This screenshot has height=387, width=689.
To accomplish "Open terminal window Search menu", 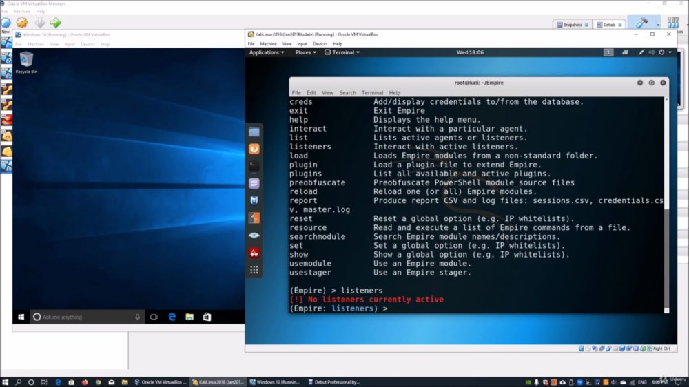I will 347,93.
